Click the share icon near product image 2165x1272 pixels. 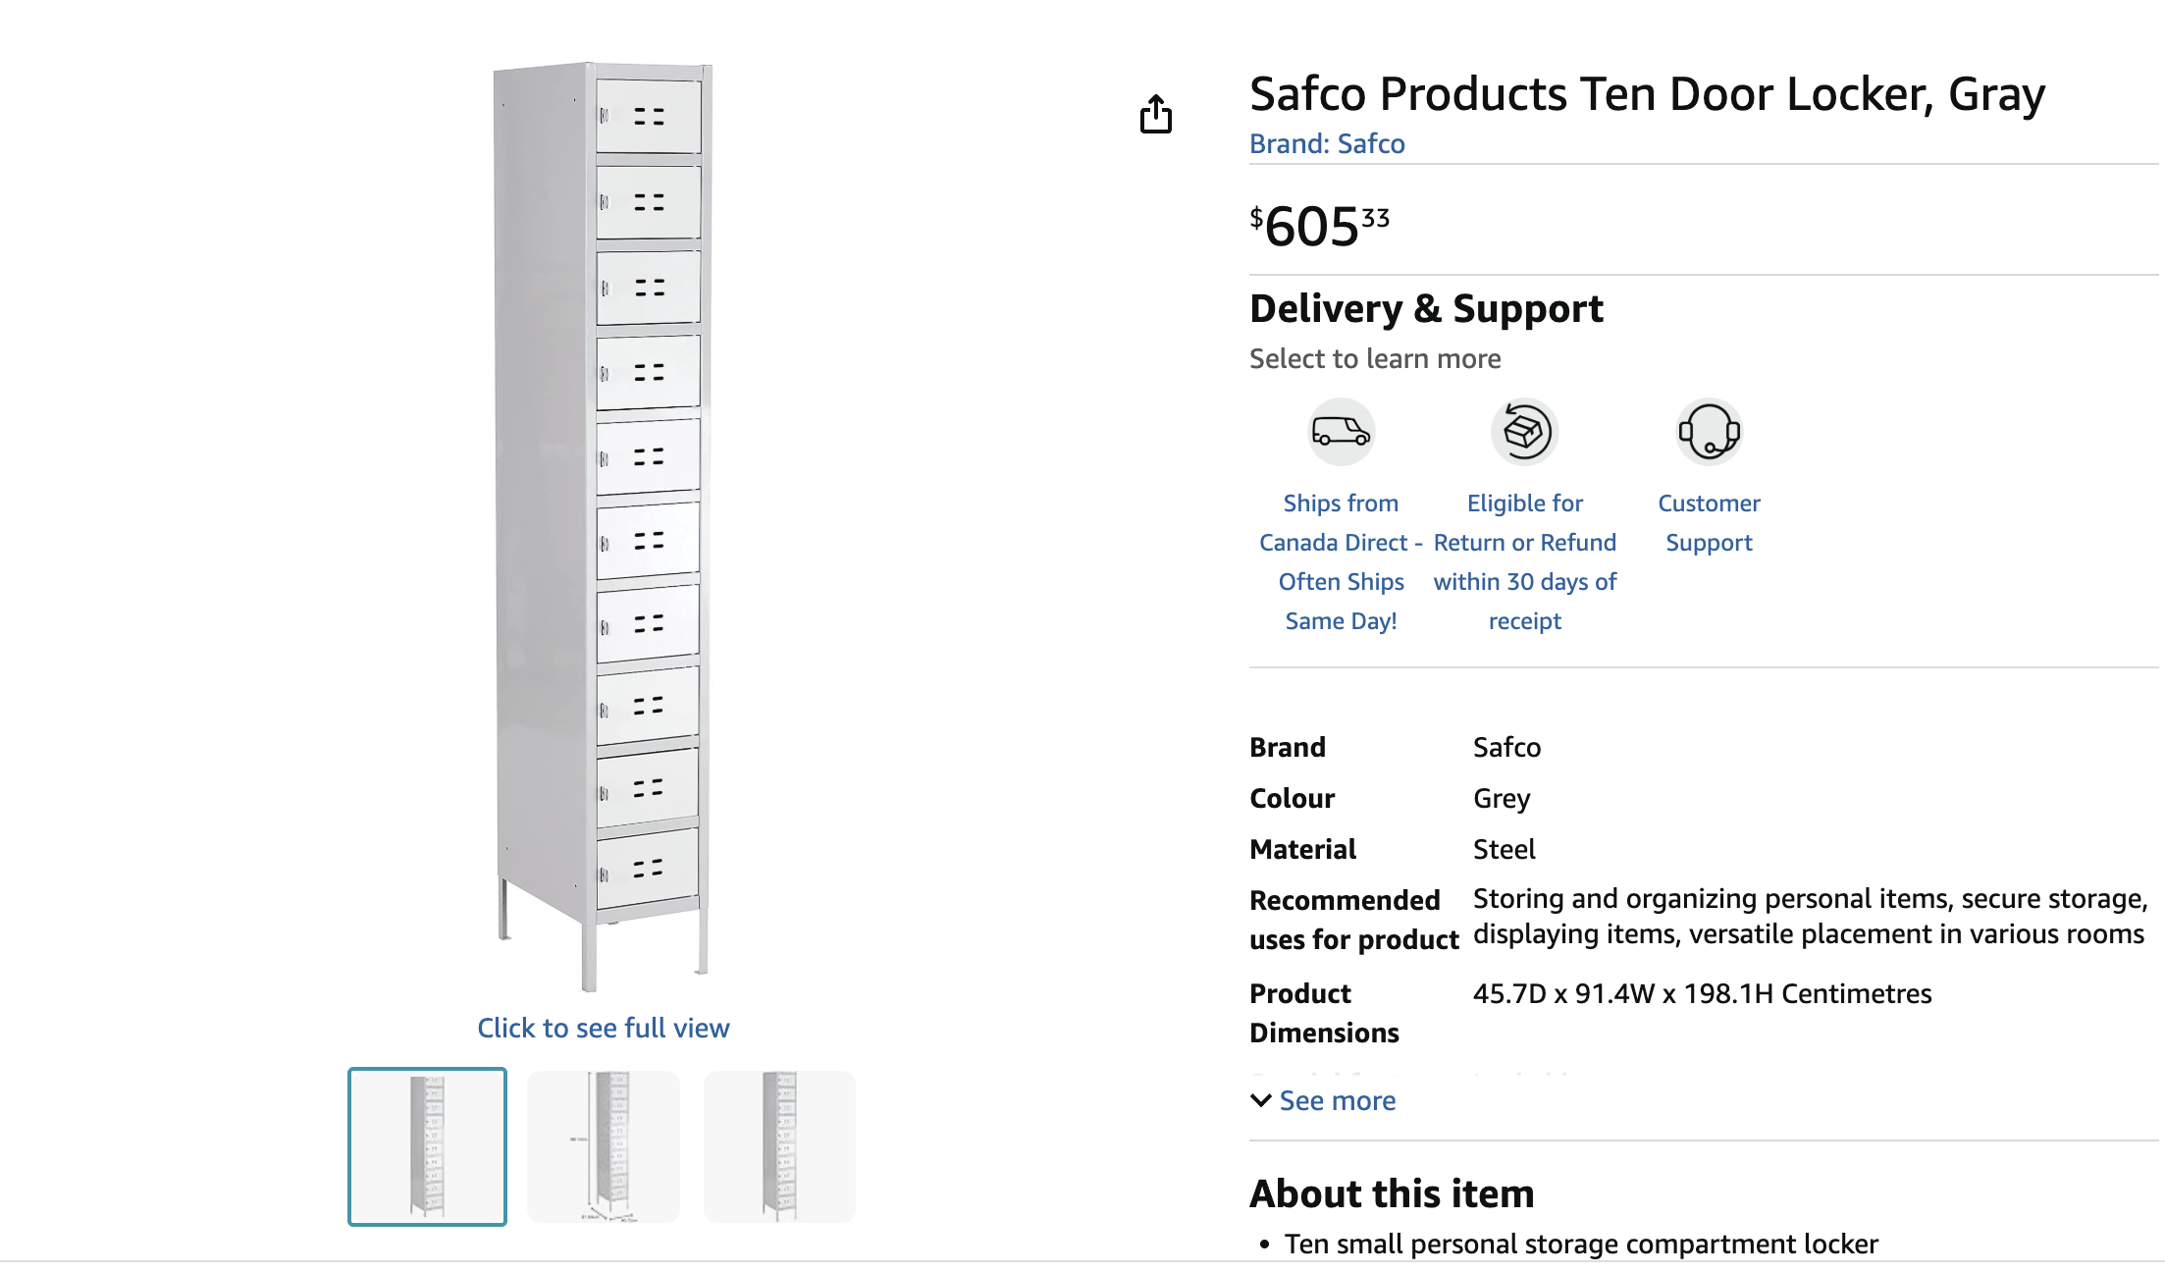click(1156, 114)
